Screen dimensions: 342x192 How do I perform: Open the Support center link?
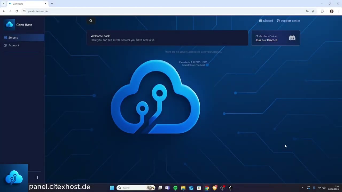click(288, 21)
